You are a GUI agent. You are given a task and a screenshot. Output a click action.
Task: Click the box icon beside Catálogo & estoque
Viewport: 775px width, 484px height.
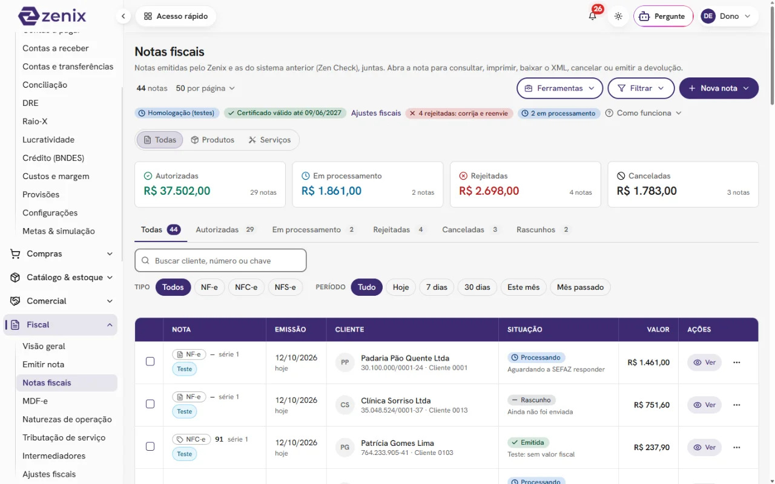click(x=15, y=278)
